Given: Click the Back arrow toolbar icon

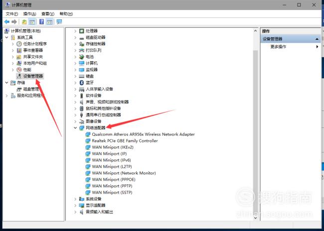Looking at the screenshot, I should [x=7, y=22].
